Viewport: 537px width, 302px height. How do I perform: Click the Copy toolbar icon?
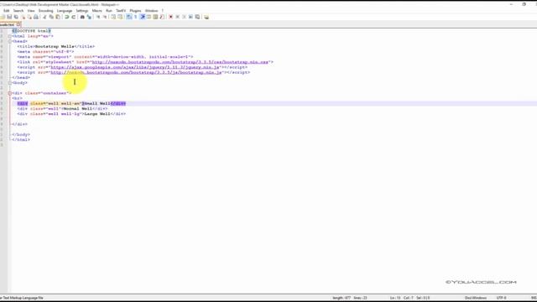click(x=51, y=17)
